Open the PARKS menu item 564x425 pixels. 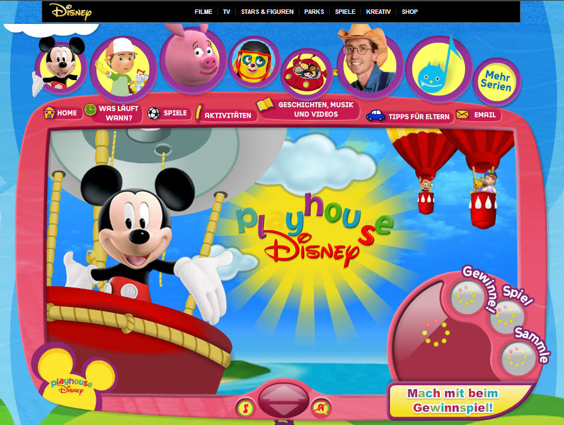(x=314, y=11)
